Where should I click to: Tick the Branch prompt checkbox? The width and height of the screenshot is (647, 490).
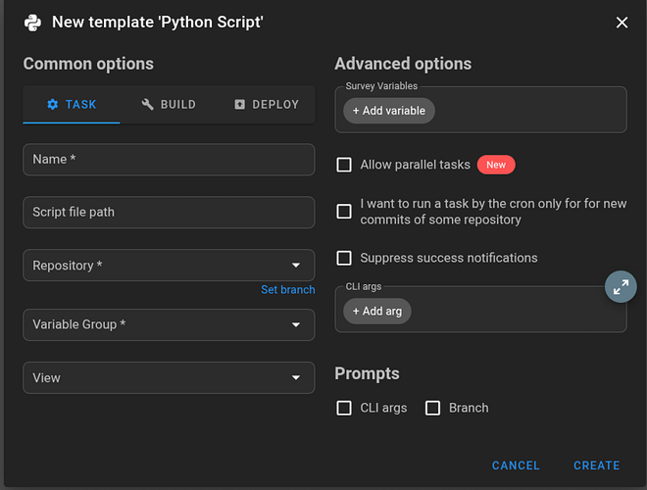[432, 408]
